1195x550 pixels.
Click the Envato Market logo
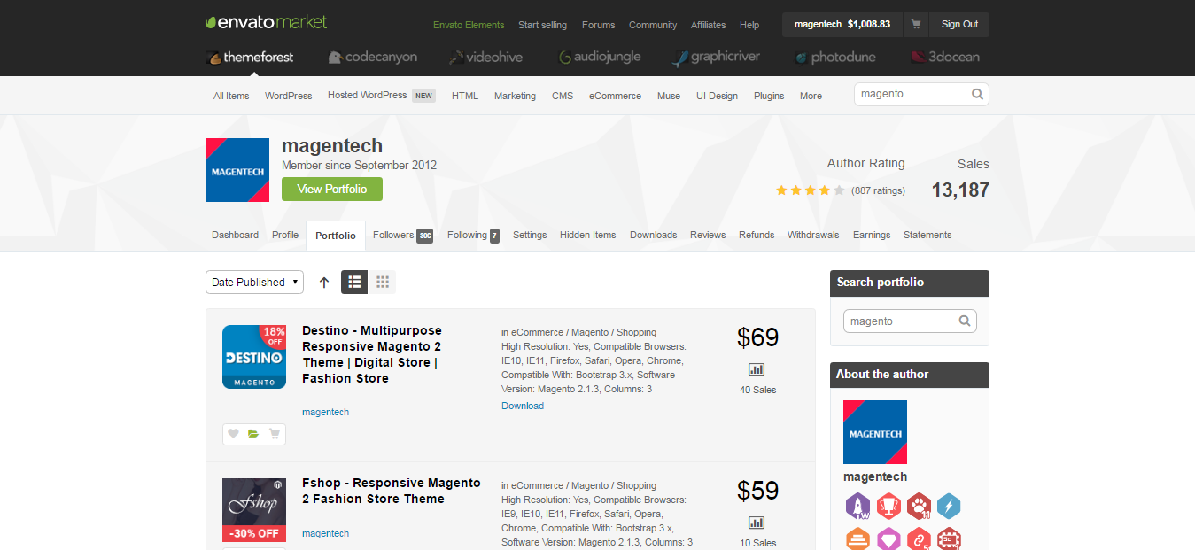tap(266, 22)
